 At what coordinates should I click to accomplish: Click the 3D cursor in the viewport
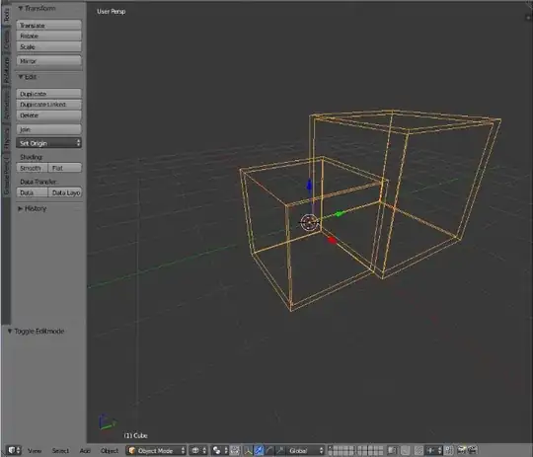point(309,223)
